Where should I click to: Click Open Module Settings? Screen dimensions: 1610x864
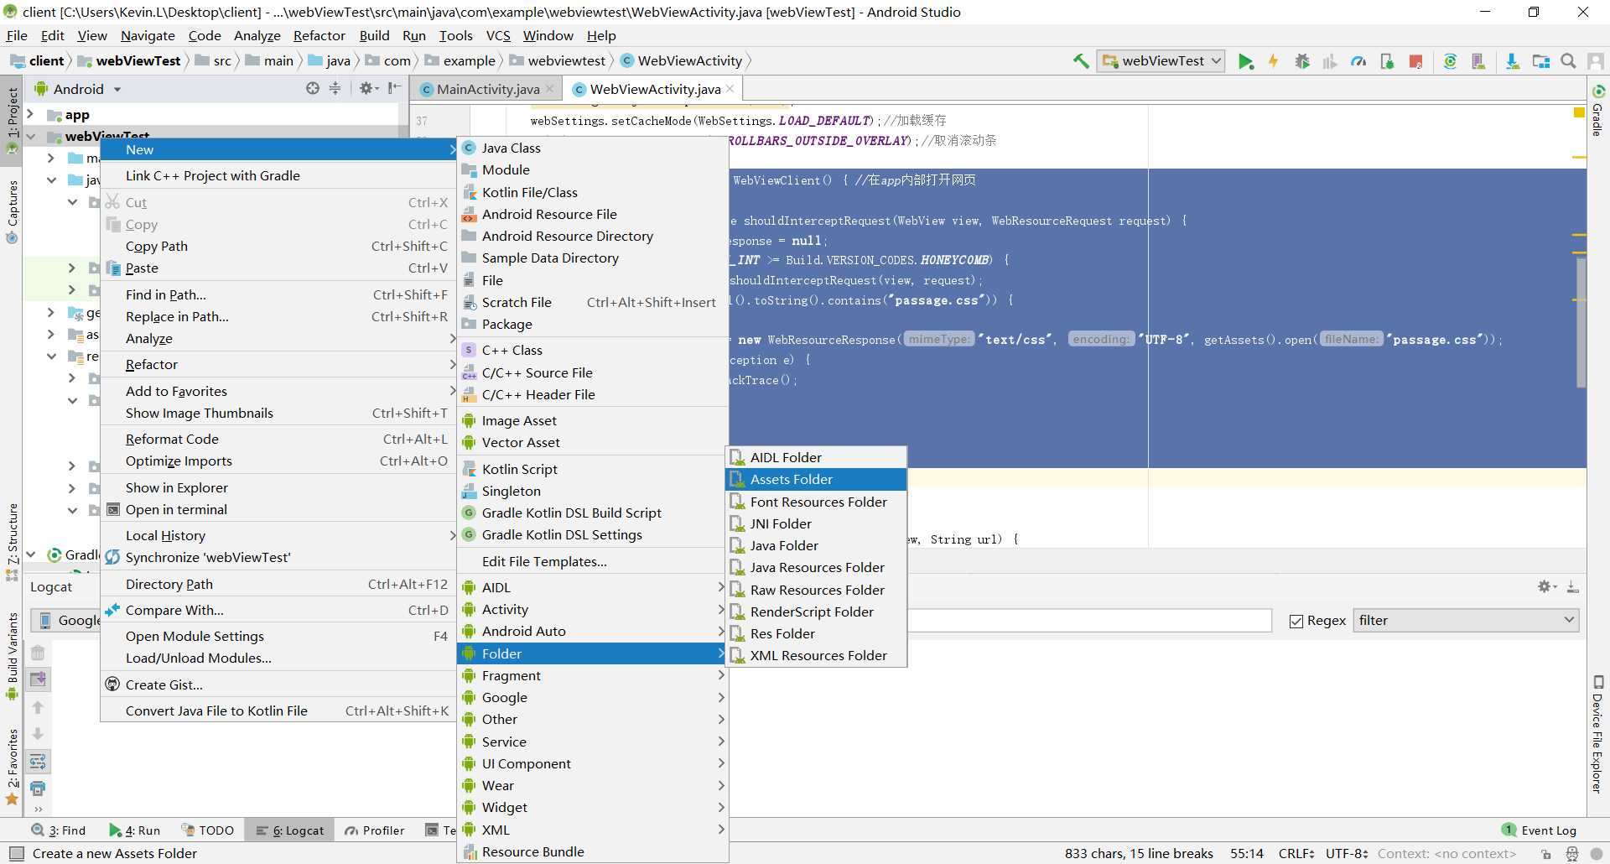278,636
